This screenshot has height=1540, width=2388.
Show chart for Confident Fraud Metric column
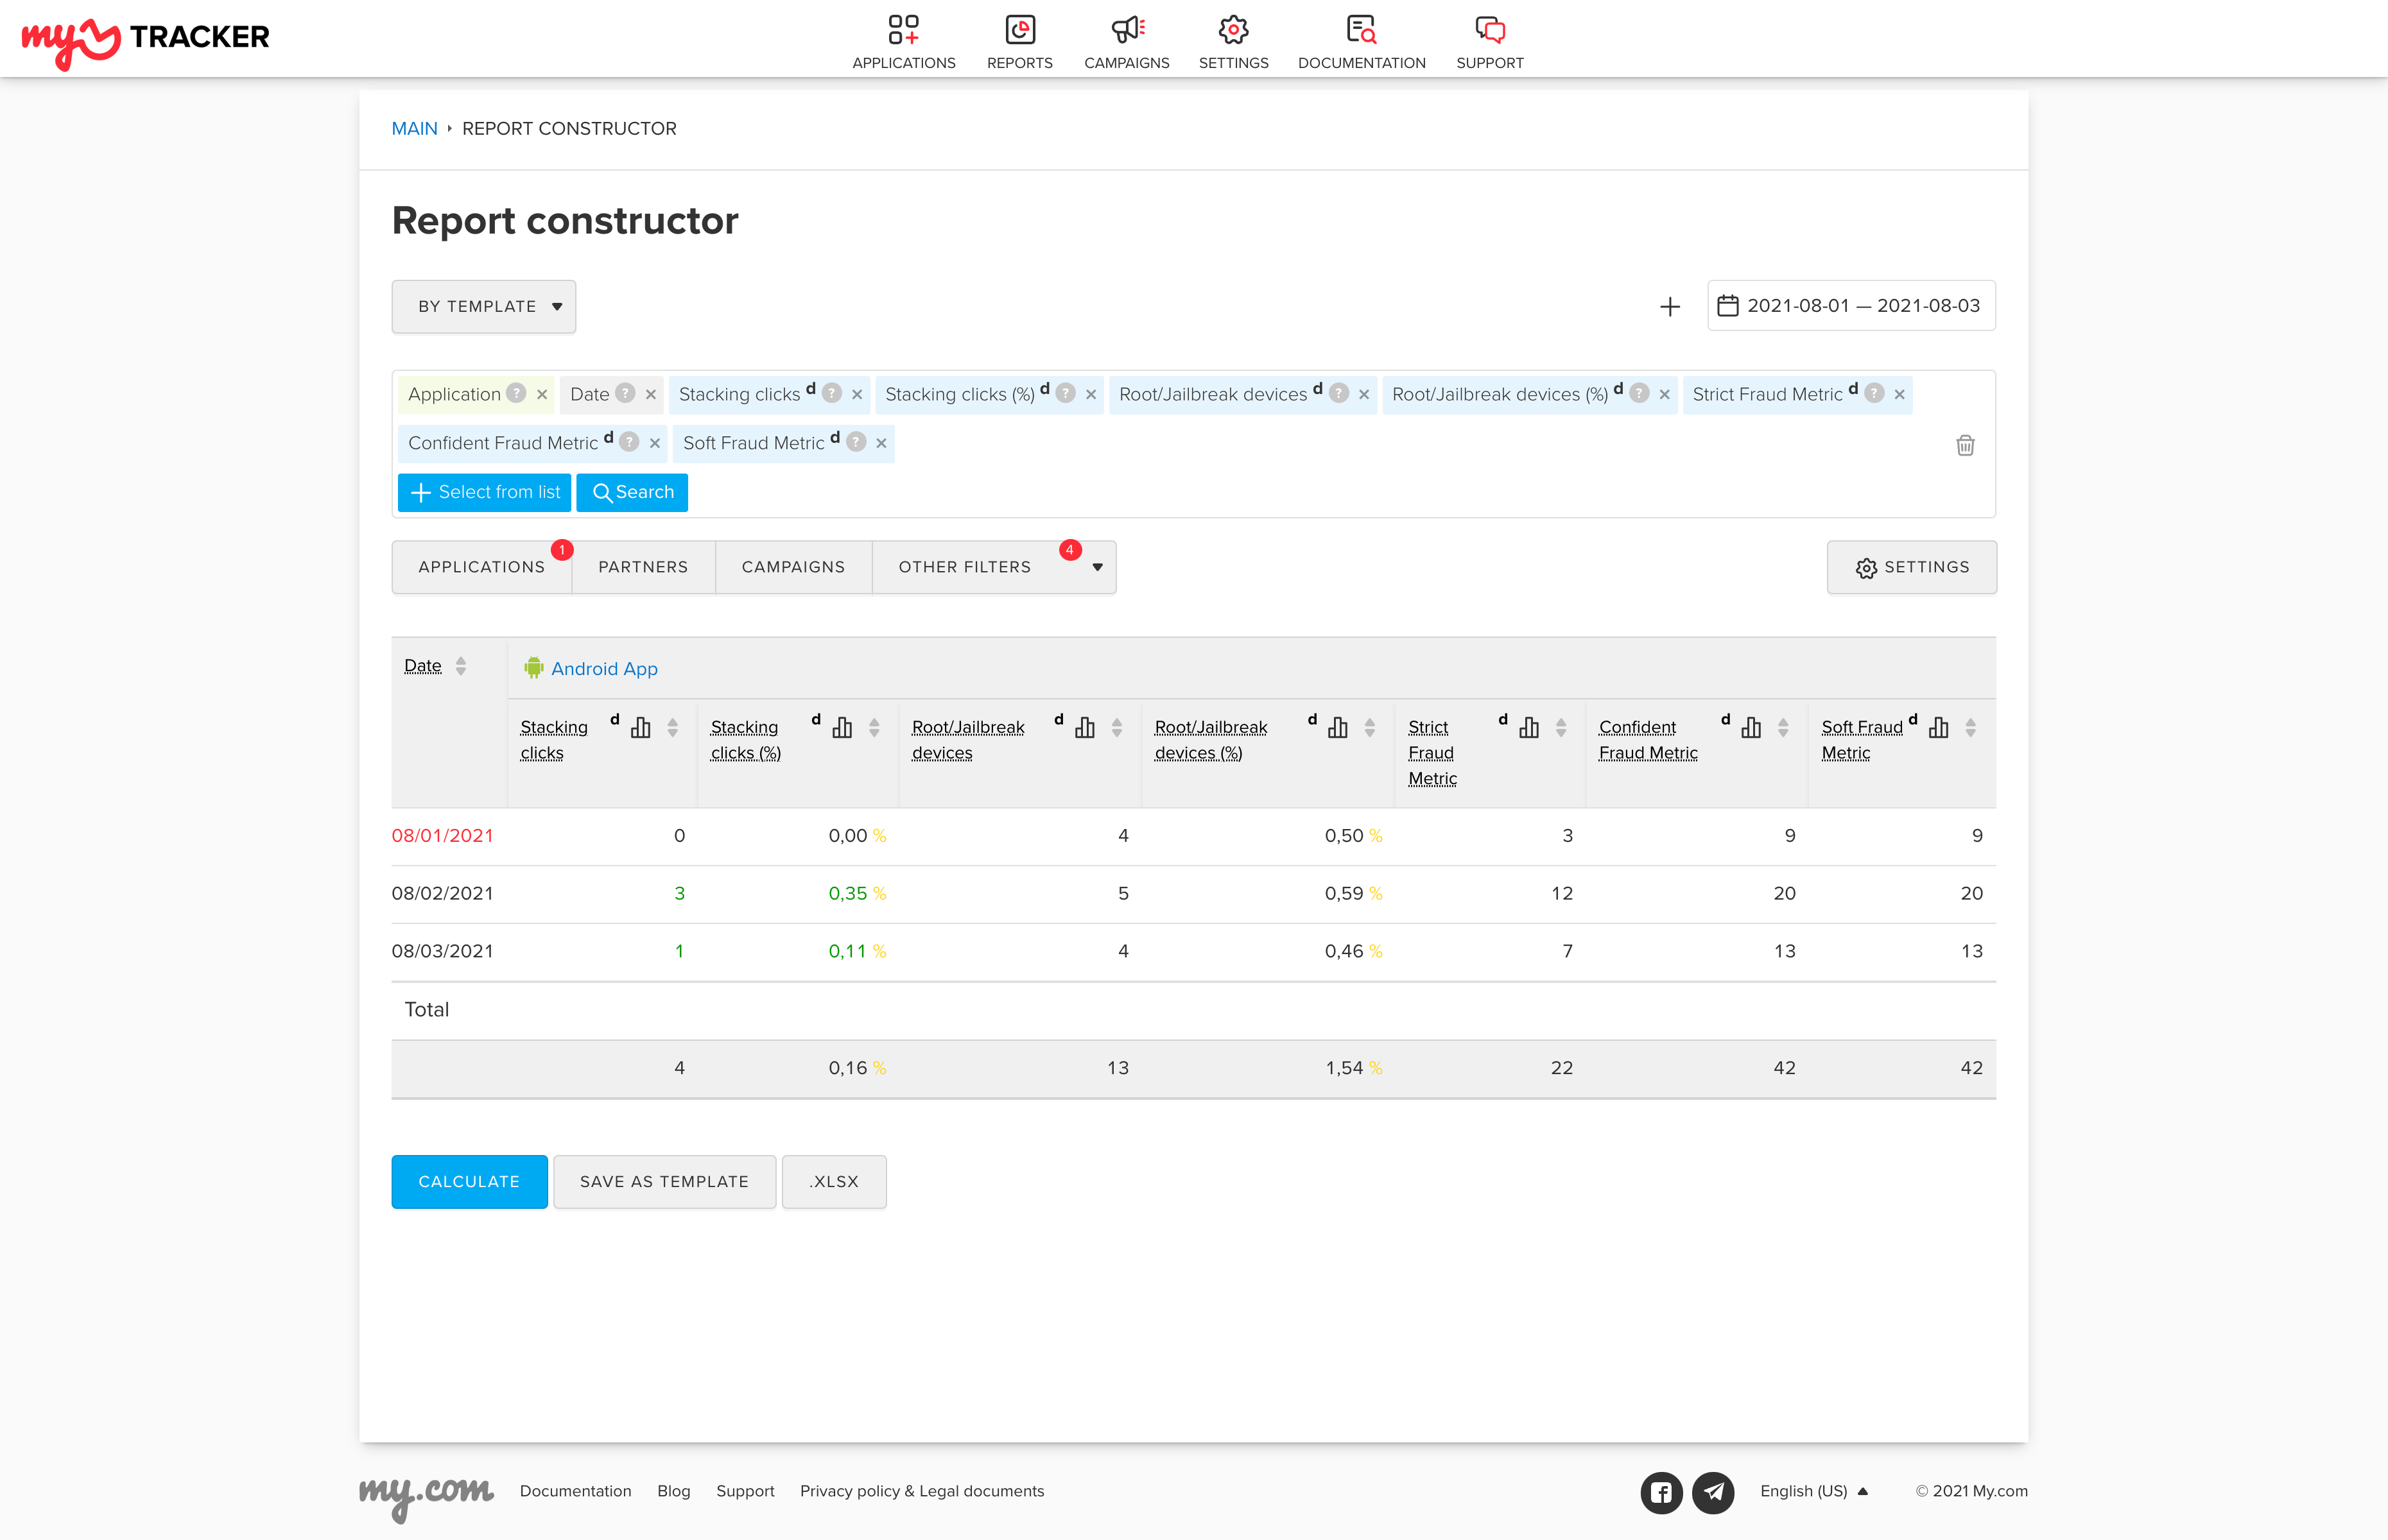[x=1751, y=728]
